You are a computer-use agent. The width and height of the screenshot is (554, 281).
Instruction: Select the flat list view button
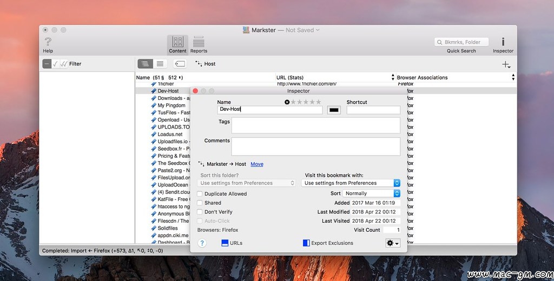click(160, 64)
